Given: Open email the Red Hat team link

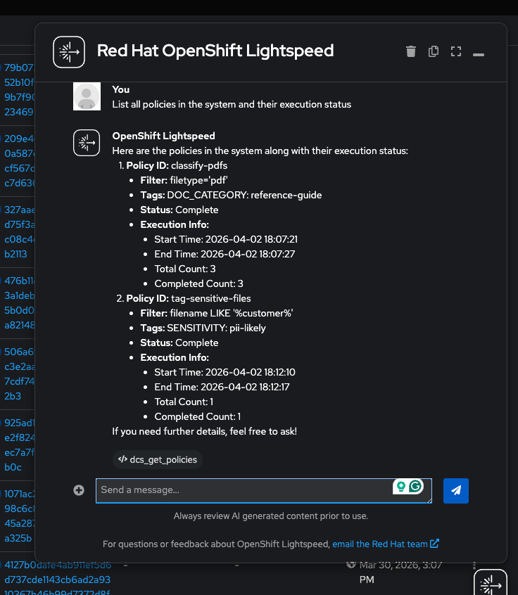Looking at the screenshot, I should coord(386,544).
